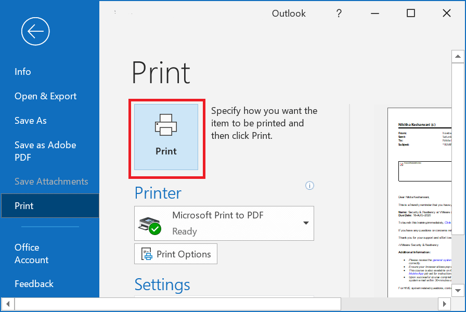Minimize the Outlook window

[375, 14]
